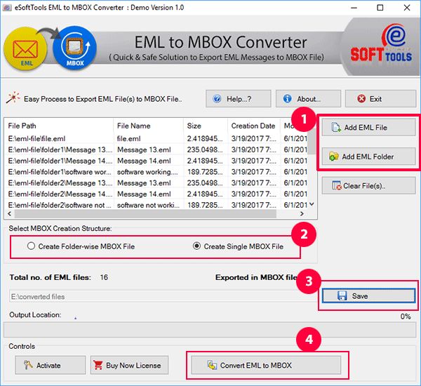This screenshot has width=421, height=386.
Task: Click the magic wand icon
Action: click(13, 98)
